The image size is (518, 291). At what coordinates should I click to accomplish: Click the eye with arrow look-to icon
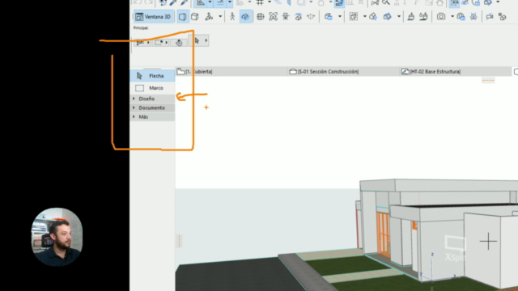click(298, 16)
